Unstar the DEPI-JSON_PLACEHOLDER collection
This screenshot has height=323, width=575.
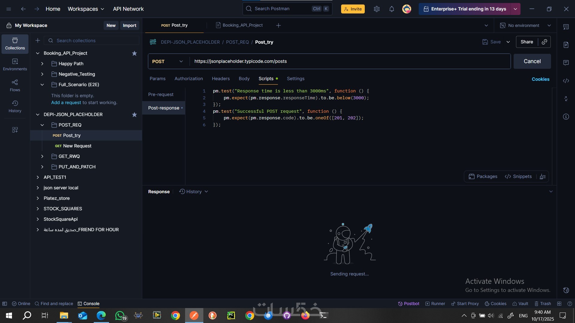coord(134,115)
